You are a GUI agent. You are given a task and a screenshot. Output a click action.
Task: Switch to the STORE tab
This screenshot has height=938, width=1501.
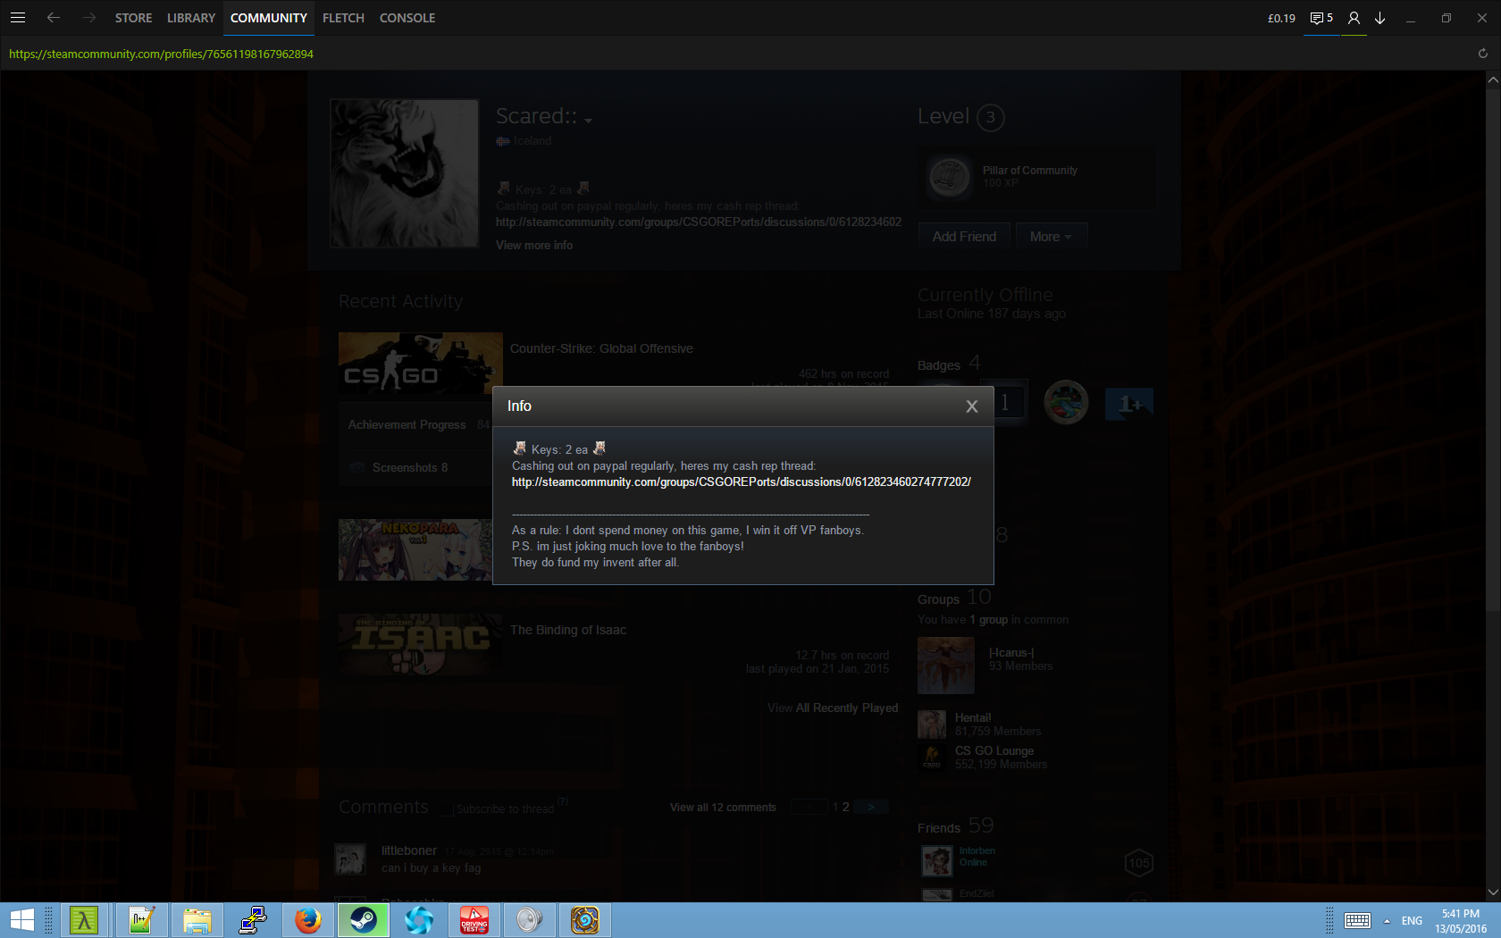133,18
